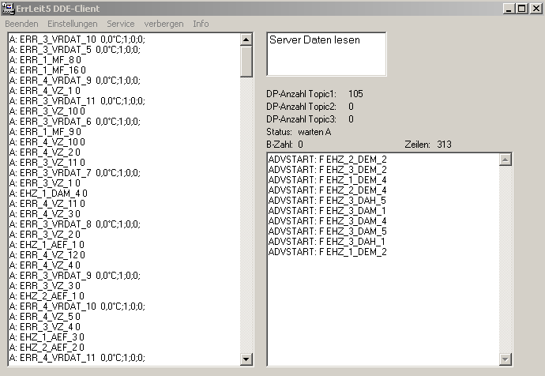Select the 'ADVSTART: F EHZ_2_DEM_2' log line
Screen dimensions: 545x376
pos(327,159)
